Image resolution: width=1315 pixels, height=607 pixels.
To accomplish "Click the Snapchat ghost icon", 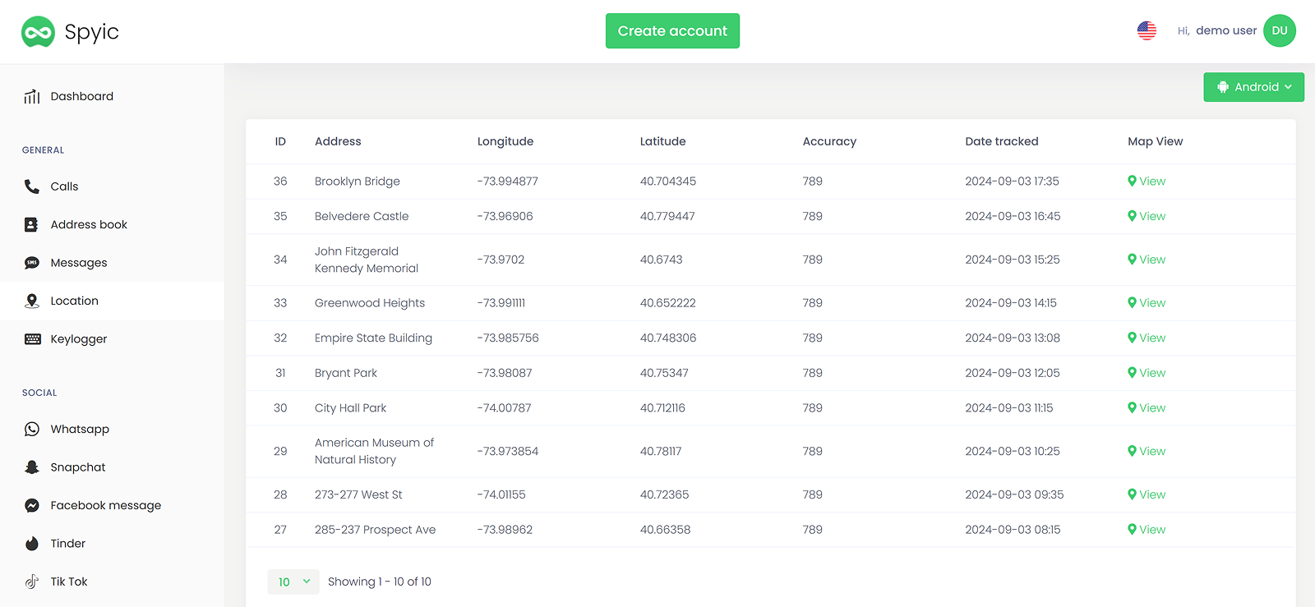I will 32,467.
